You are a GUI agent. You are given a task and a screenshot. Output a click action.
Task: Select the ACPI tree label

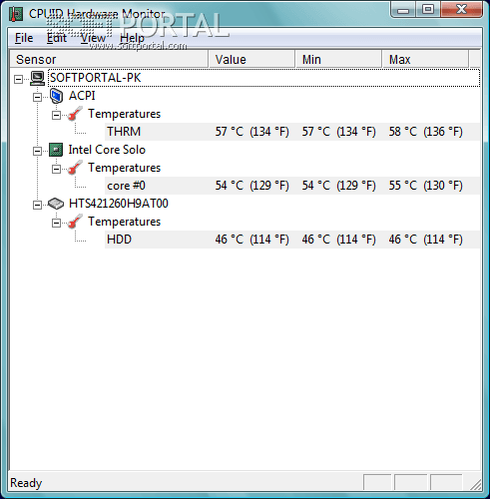(x=82, y=96)
